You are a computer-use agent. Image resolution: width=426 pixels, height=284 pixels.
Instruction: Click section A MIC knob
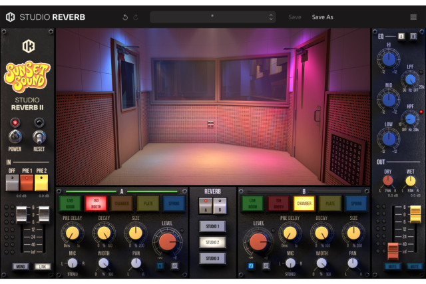pos(73,263)
